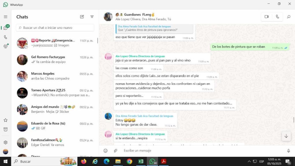Open the Gel Romero Facturygas chat
Viewport: 295px width, 166px height.
point(55,59)
